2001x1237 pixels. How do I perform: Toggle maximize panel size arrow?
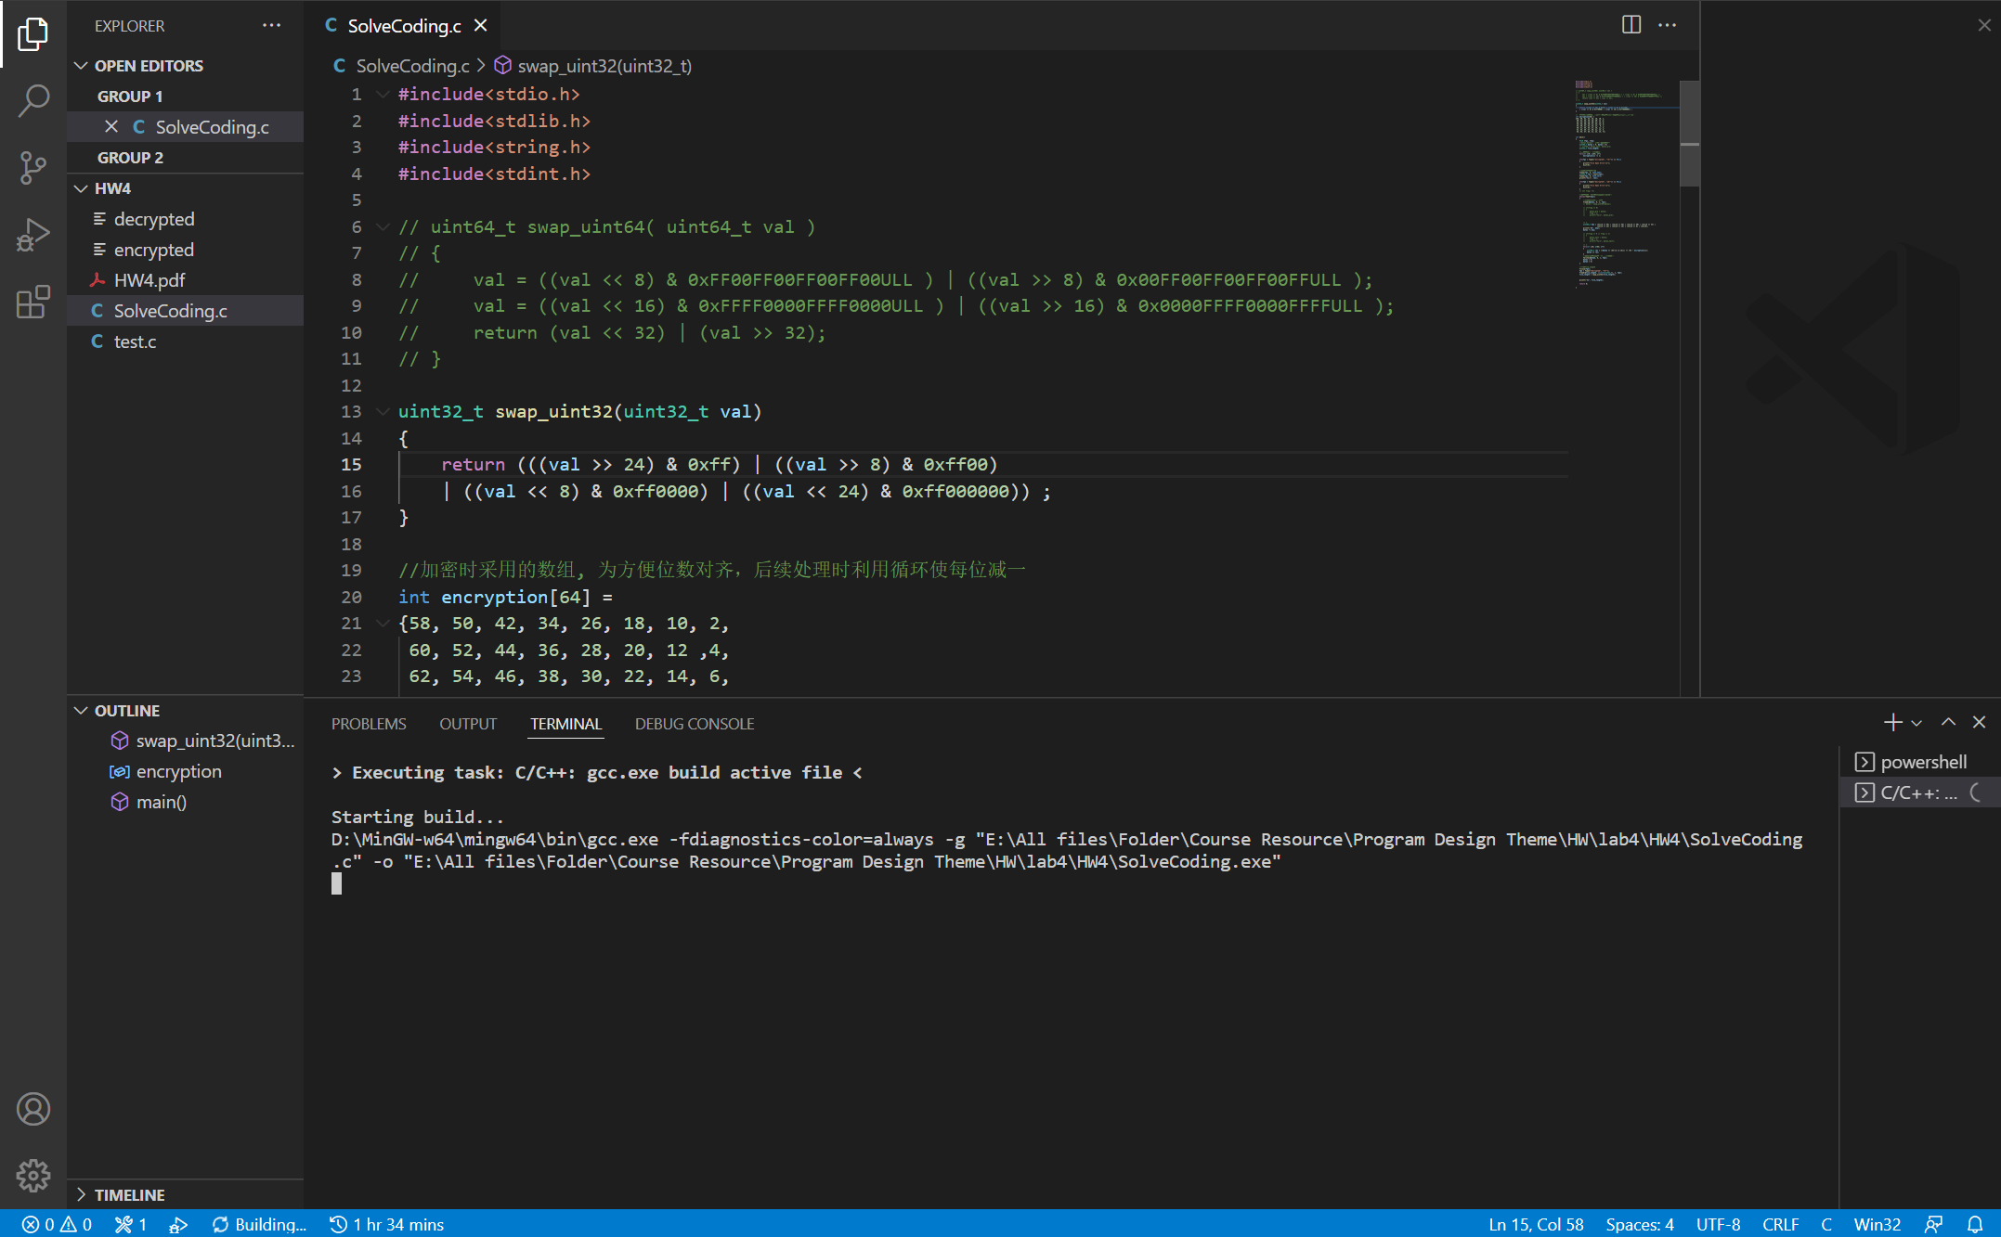1948,722
